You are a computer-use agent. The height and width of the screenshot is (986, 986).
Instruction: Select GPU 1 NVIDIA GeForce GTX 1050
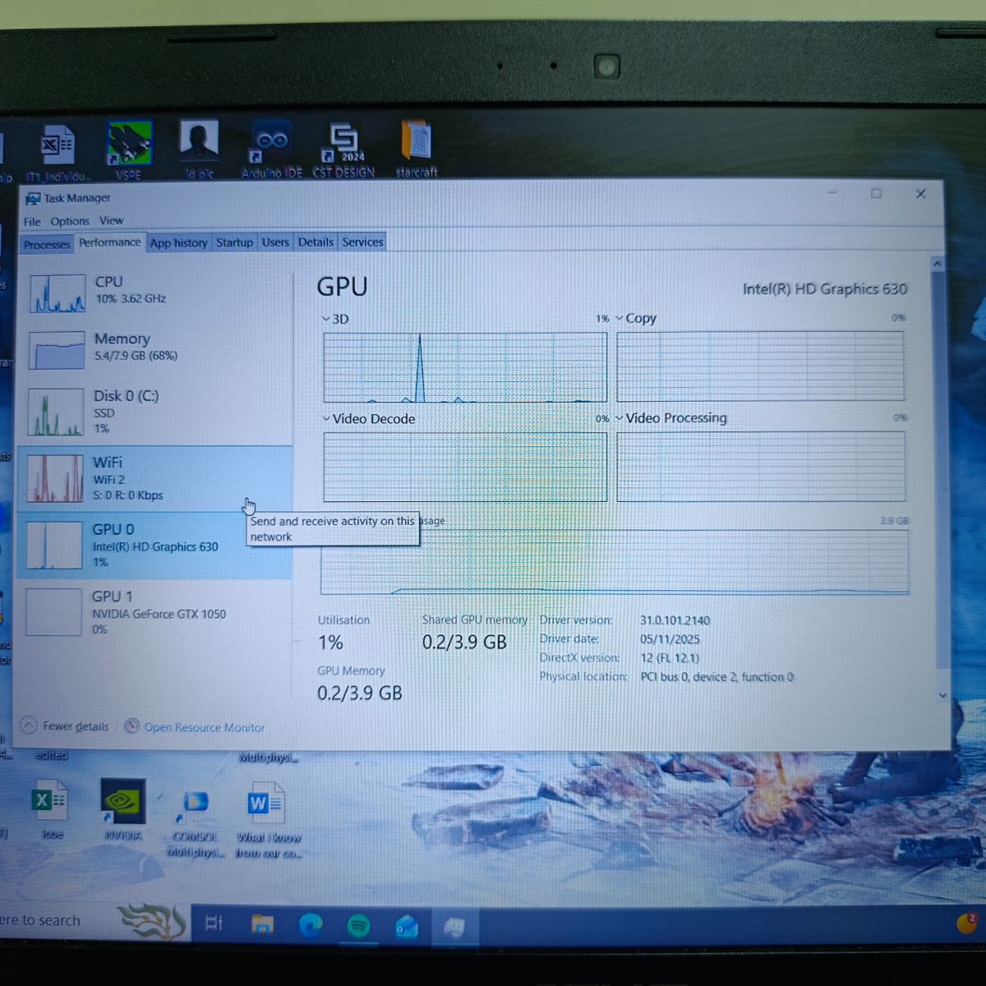point(154,612)
